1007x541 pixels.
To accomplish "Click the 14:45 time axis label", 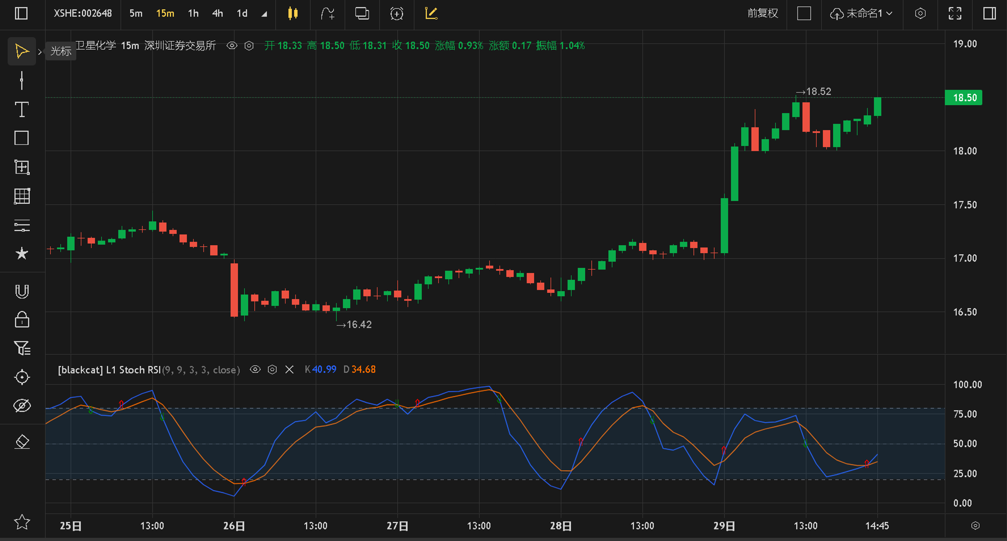I will 877,526.
